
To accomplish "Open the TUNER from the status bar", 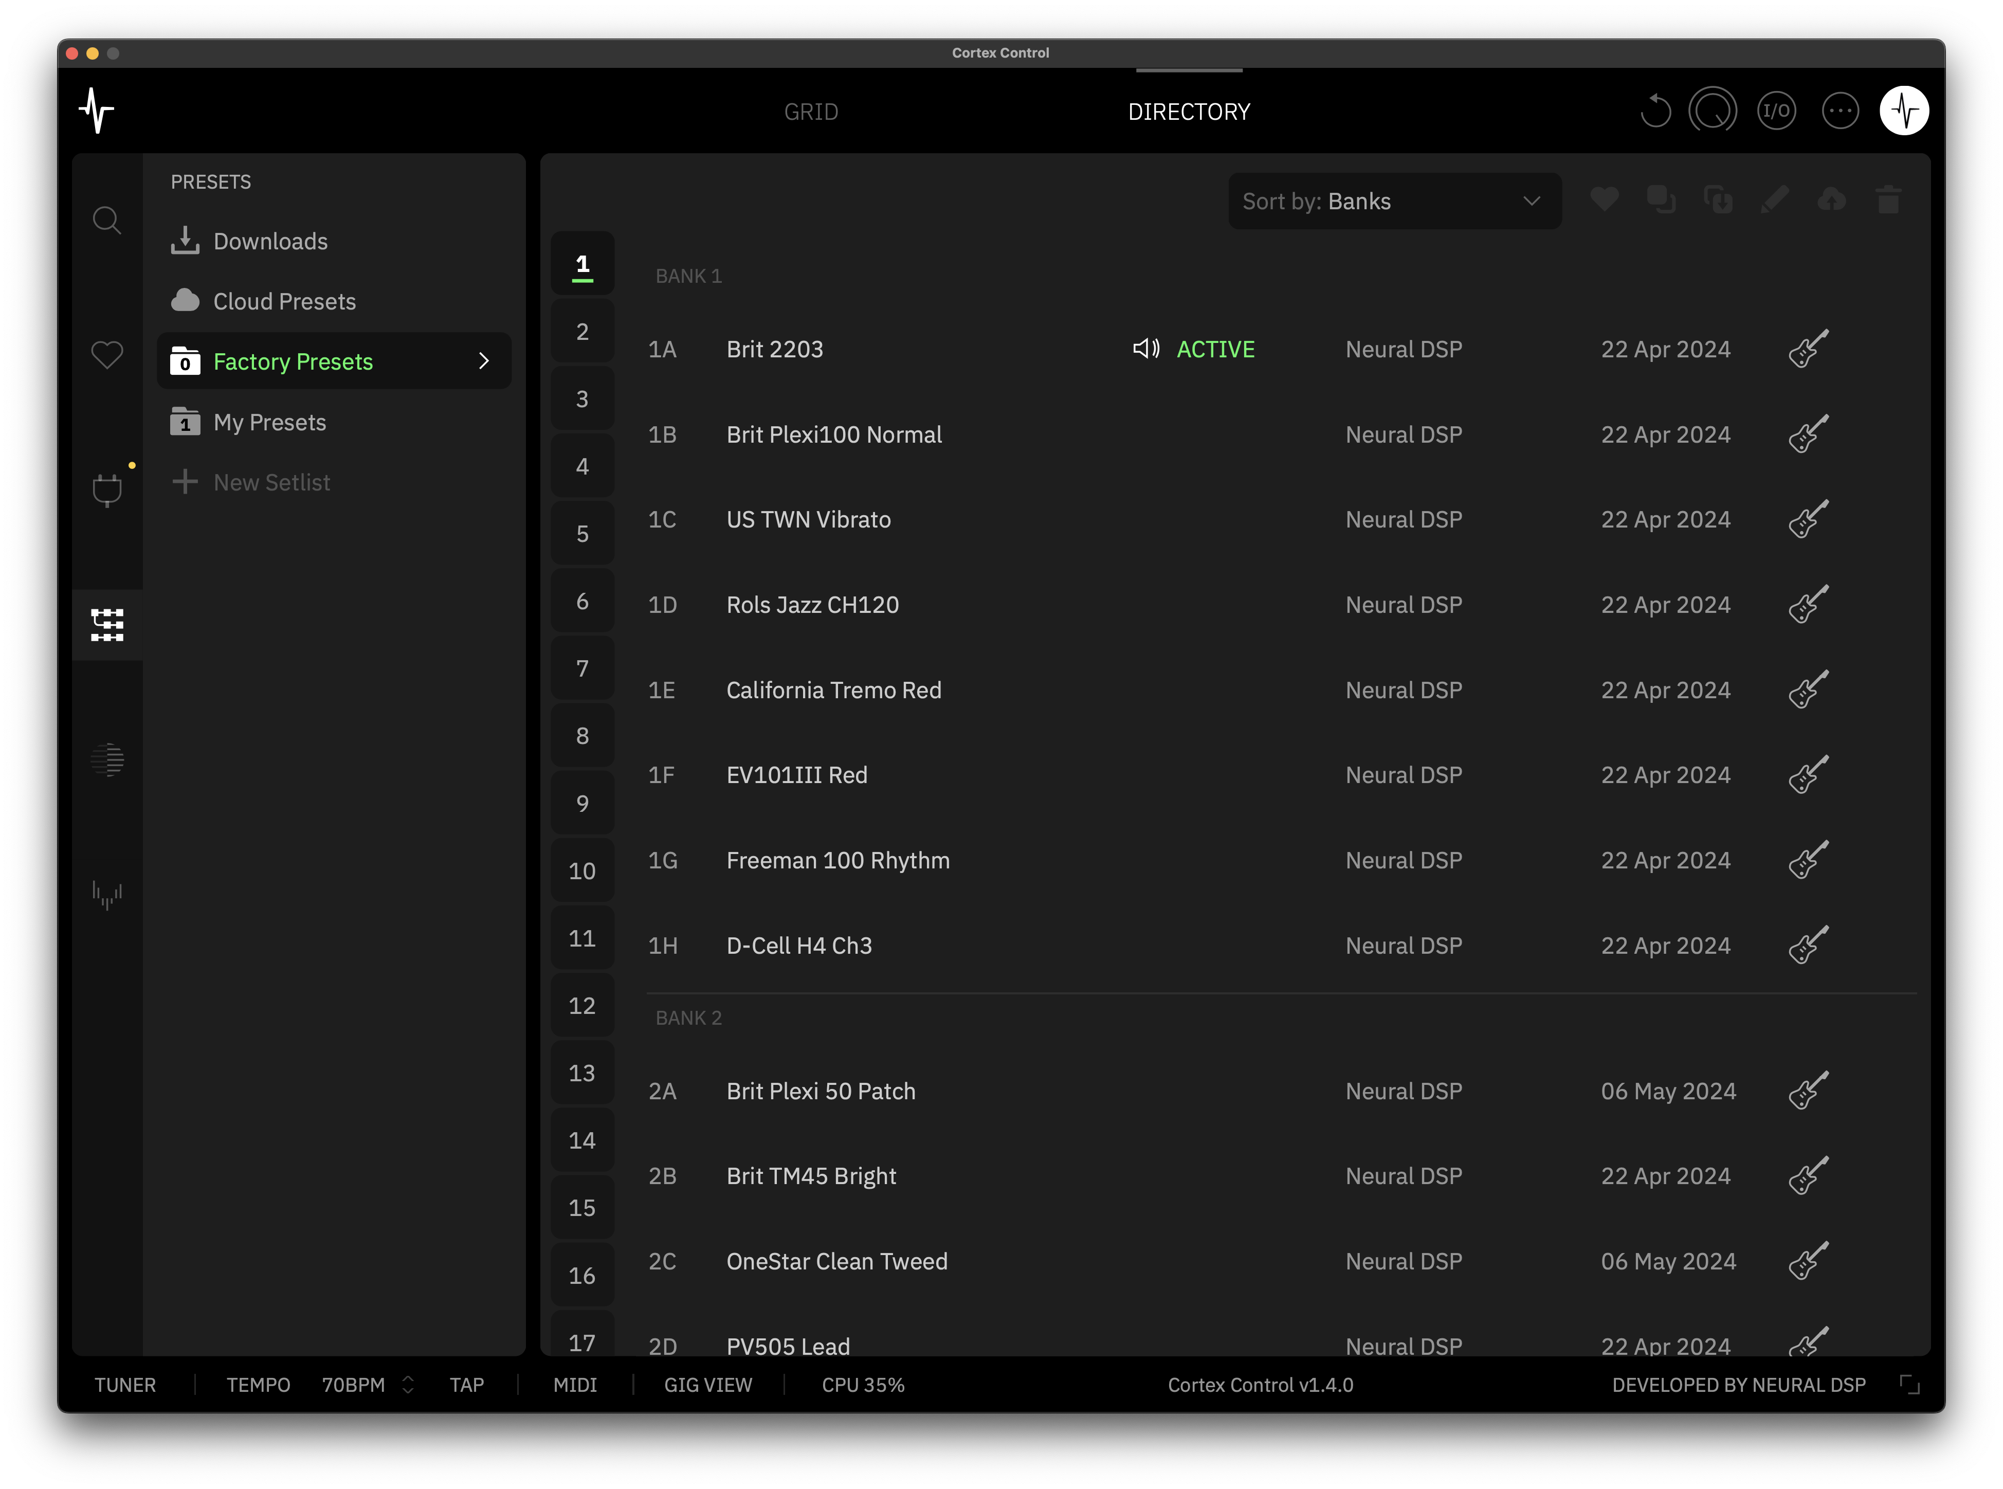I will pos(125,1385).
